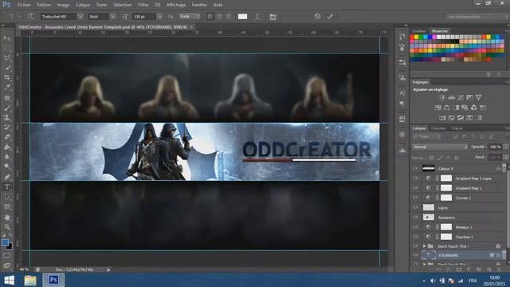The image size is (510, 287).
Task: Open the History panel icon
Action: pos(402,37)
